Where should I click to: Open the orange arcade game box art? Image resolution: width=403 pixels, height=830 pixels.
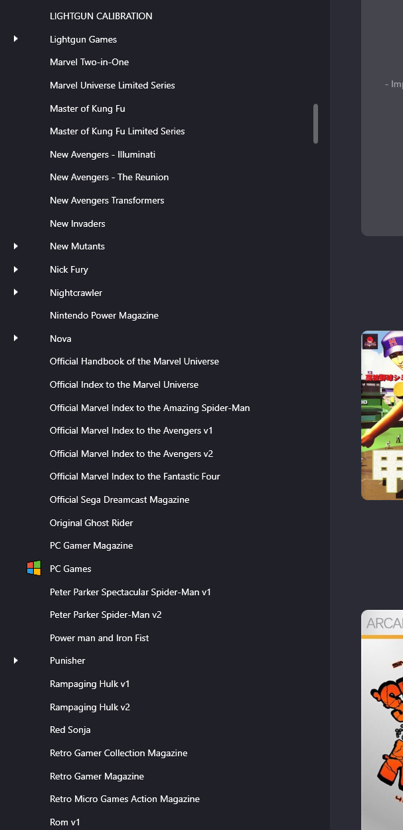click(382, 720)
